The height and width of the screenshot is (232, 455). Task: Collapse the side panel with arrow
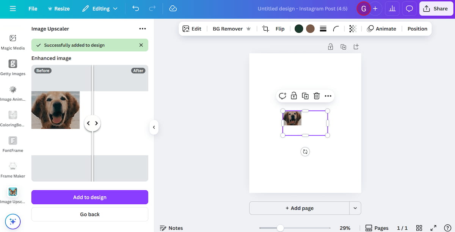pos(154,127)
